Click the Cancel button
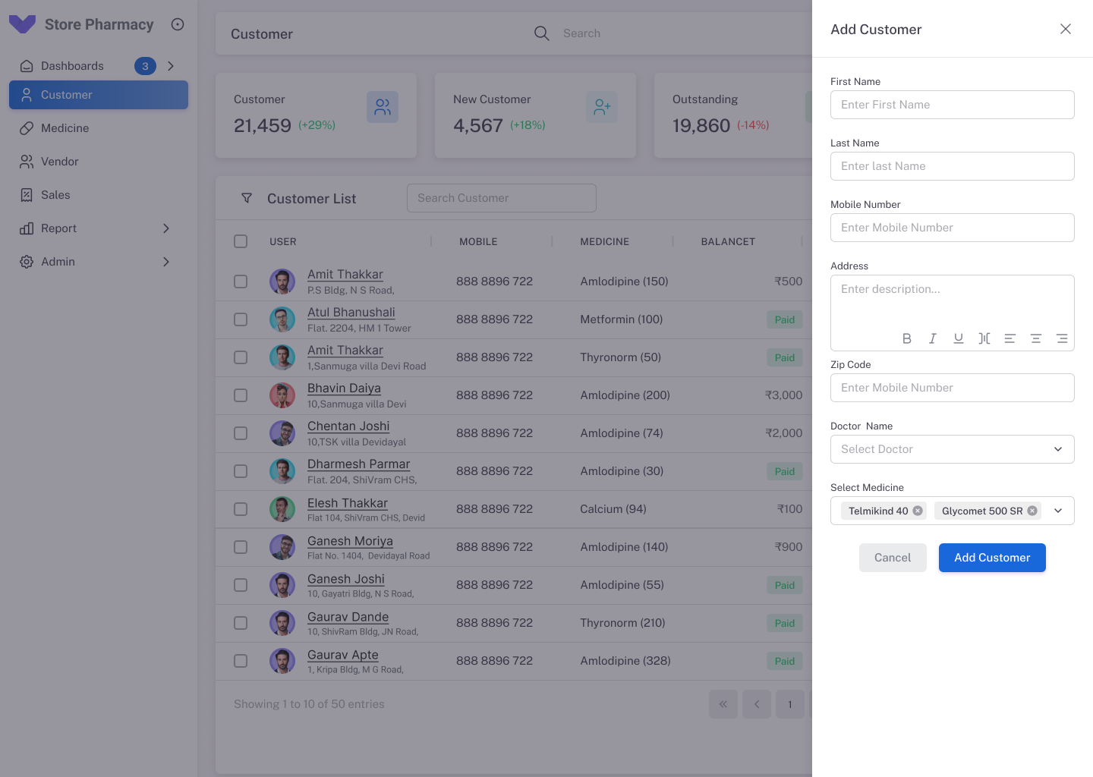The height and width of the screenshot is (777, 1093). (x=893, y=558)
